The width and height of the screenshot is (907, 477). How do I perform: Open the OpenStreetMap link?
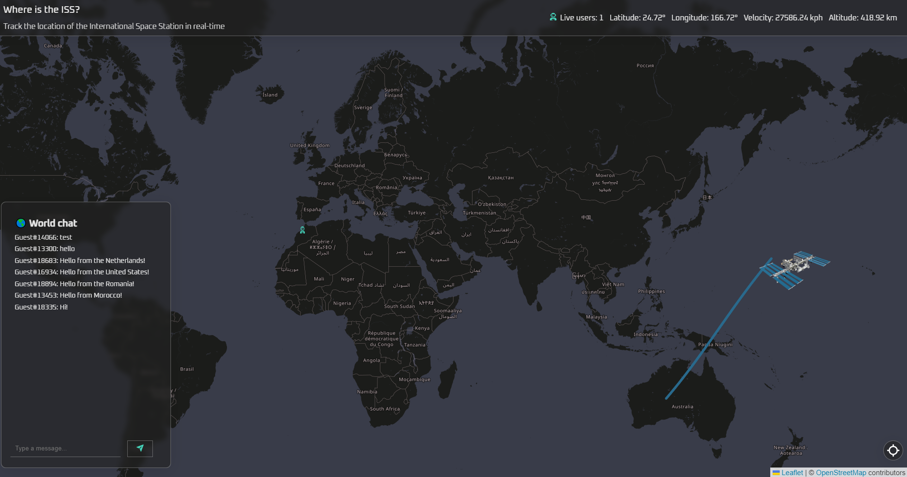click(841, 473)
